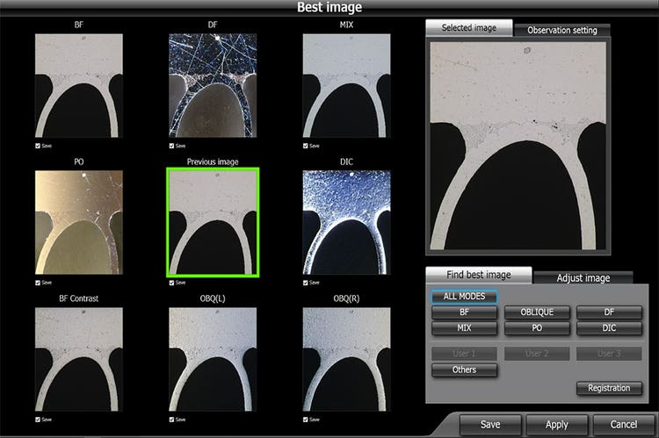The height and width of the screenshot is (438, 659).
Task: Click the Save button at bottom
Action: 489,424
